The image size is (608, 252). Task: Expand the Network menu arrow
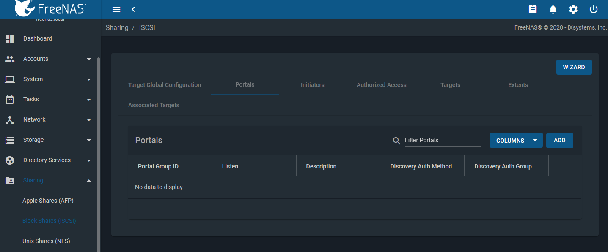89,120
